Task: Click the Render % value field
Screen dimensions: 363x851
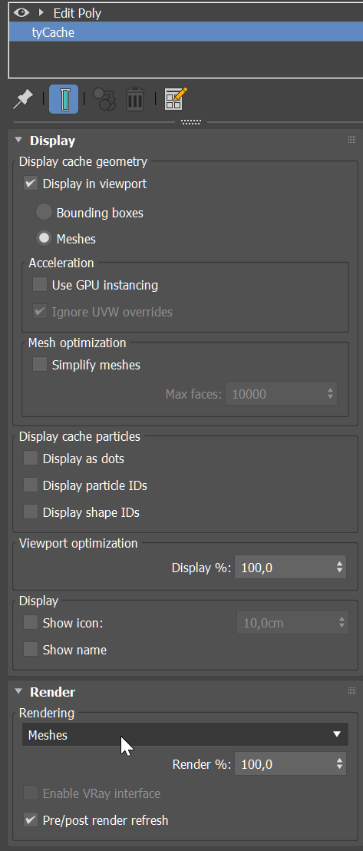Action: (x=284, y=764)
